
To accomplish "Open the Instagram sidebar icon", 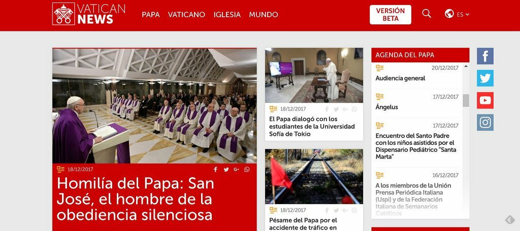I will pyautogui.click(x=485, y=123).
